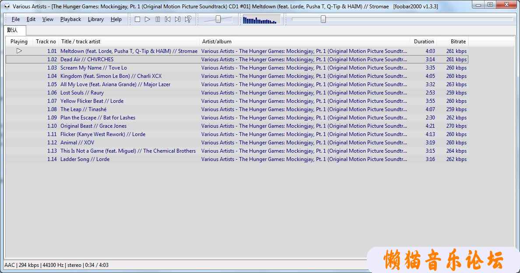Click Artist/album cell on Ladder Song row
The image size is (520, 273).
(304, 159)
